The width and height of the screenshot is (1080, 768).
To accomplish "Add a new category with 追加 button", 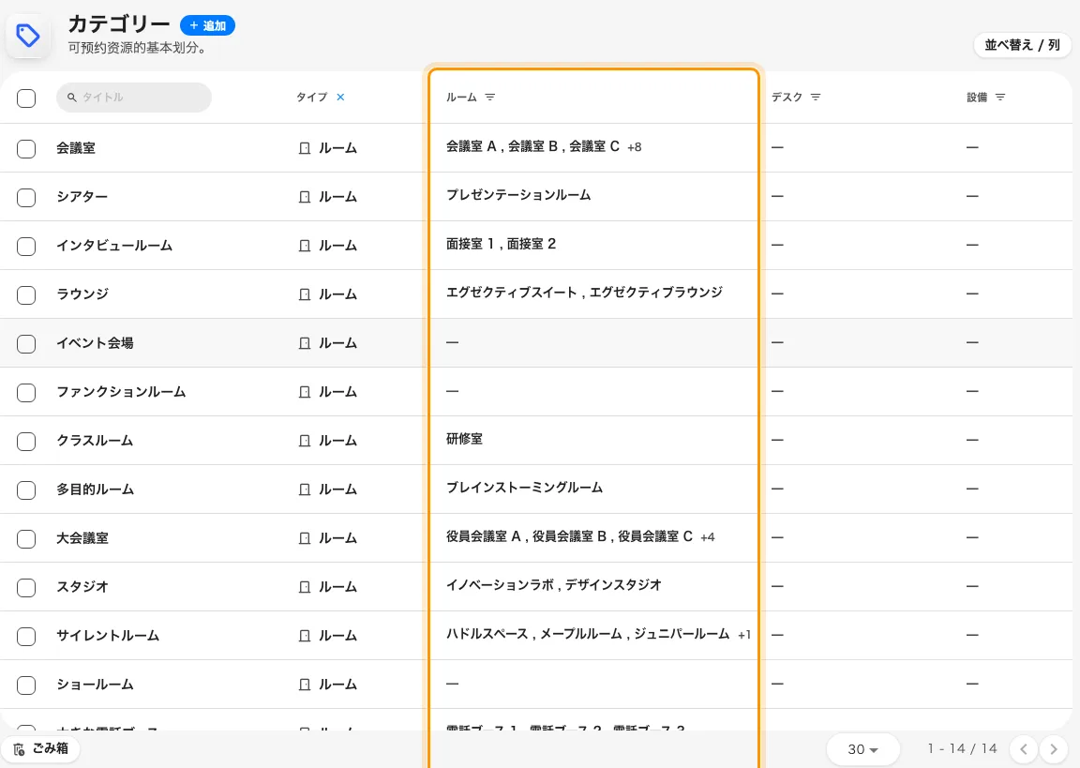I will coord(207,25).
